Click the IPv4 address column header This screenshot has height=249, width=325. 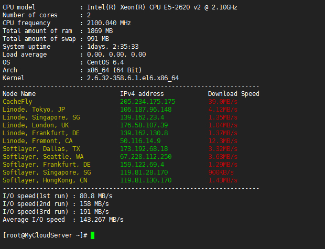pyautogui.click(x=142, y=94)
